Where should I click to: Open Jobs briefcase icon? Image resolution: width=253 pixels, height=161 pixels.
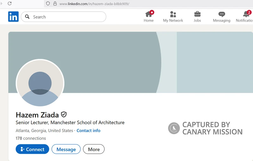tap(197, 14)
